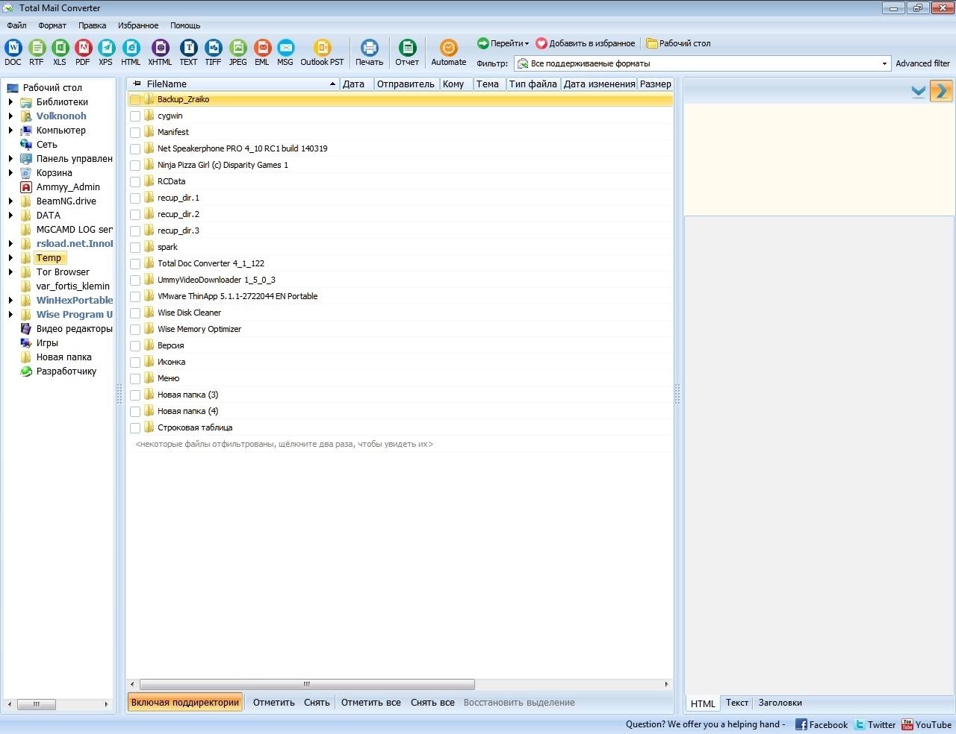This screenshot has height=734, width=956.
Task: Open the Файл menu
Action: pos(16,25)
